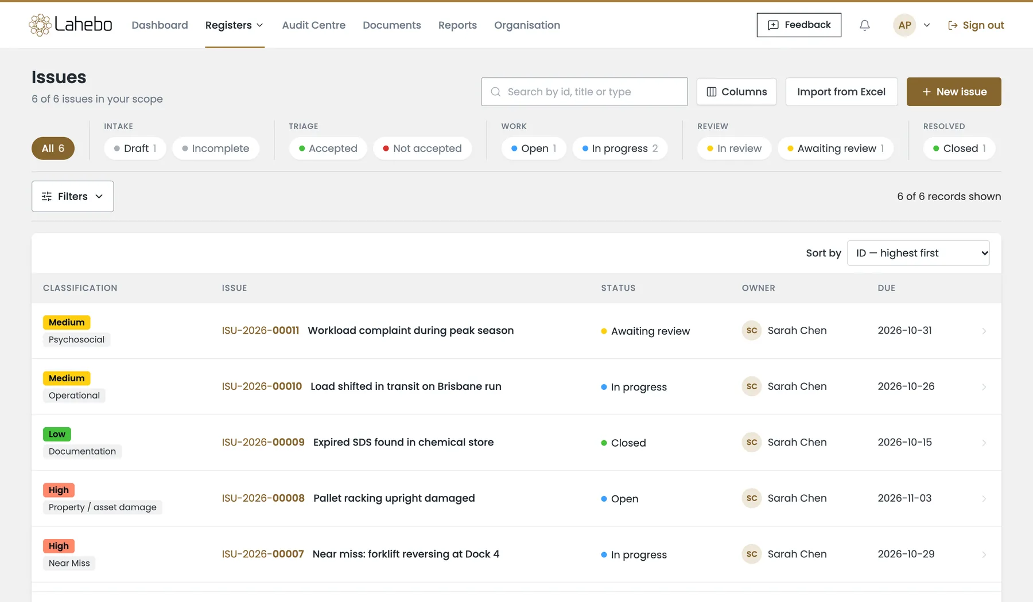Image resolution: width=1033 pixels, height=602 pixels.
Task: Click the Lahebo logo icon
Action: (x=40, y=25)
